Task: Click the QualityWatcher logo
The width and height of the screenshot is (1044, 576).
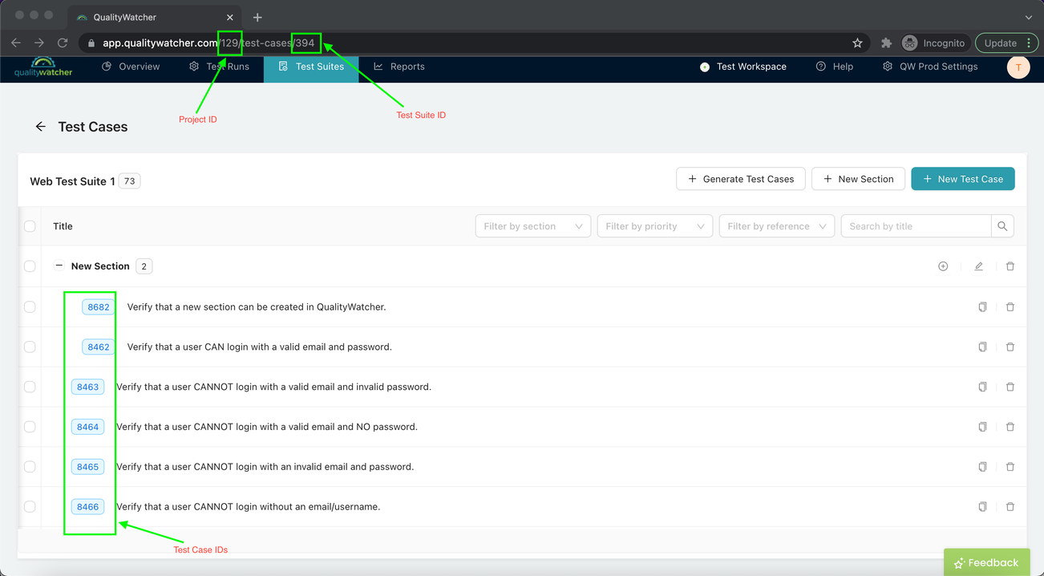Action: click(43, 67)
